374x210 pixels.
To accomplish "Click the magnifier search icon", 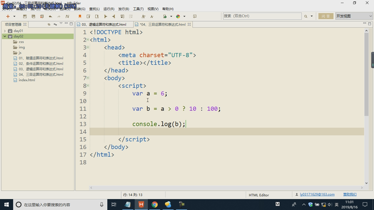I will coord(305,17).
